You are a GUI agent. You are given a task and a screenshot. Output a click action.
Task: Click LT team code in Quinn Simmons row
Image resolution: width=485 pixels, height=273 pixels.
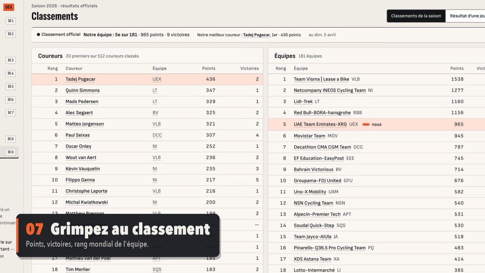(155, 91)
